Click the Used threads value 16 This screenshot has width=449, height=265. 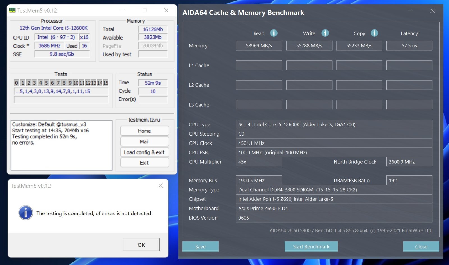pos(84,45)
